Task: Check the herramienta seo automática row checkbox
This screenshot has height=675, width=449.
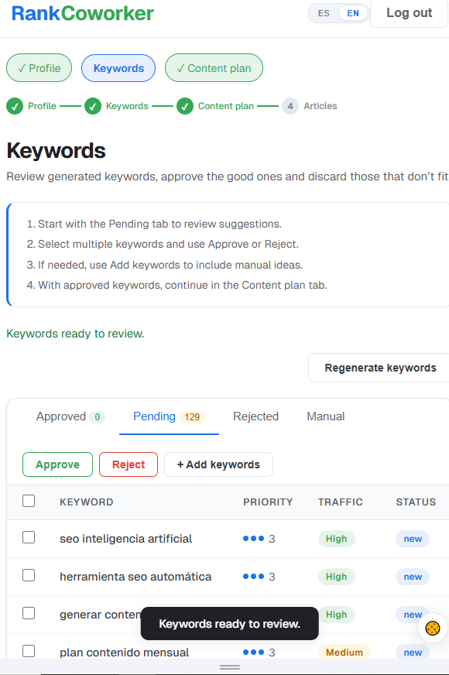Action: coord(29,575)
